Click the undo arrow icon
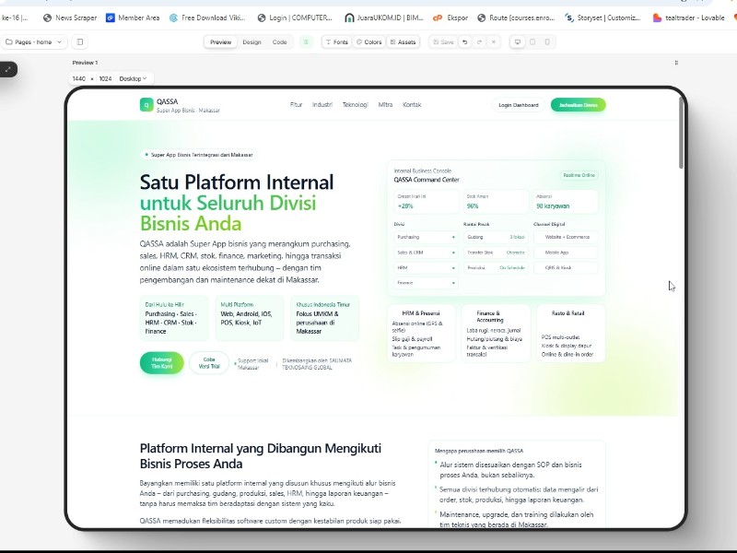737x553 pixels. point(465,41)
